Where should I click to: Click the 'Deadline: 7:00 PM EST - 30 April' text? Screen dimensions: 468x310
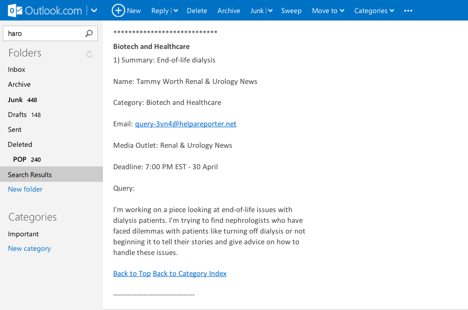165,166
